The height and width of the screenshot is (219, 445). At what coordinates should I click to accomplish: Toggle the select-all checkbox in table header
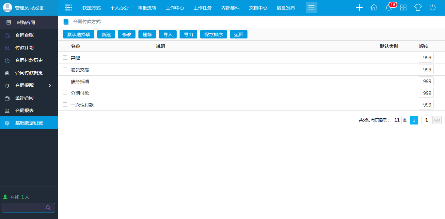point(65,46)
